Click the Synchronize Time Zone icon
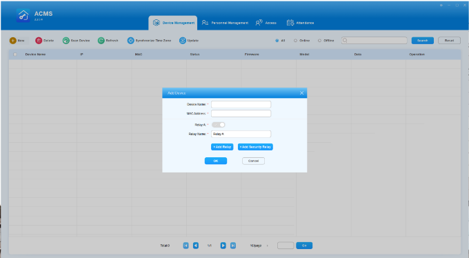Viewport: 469px width, 258px height. pos(131,41)
